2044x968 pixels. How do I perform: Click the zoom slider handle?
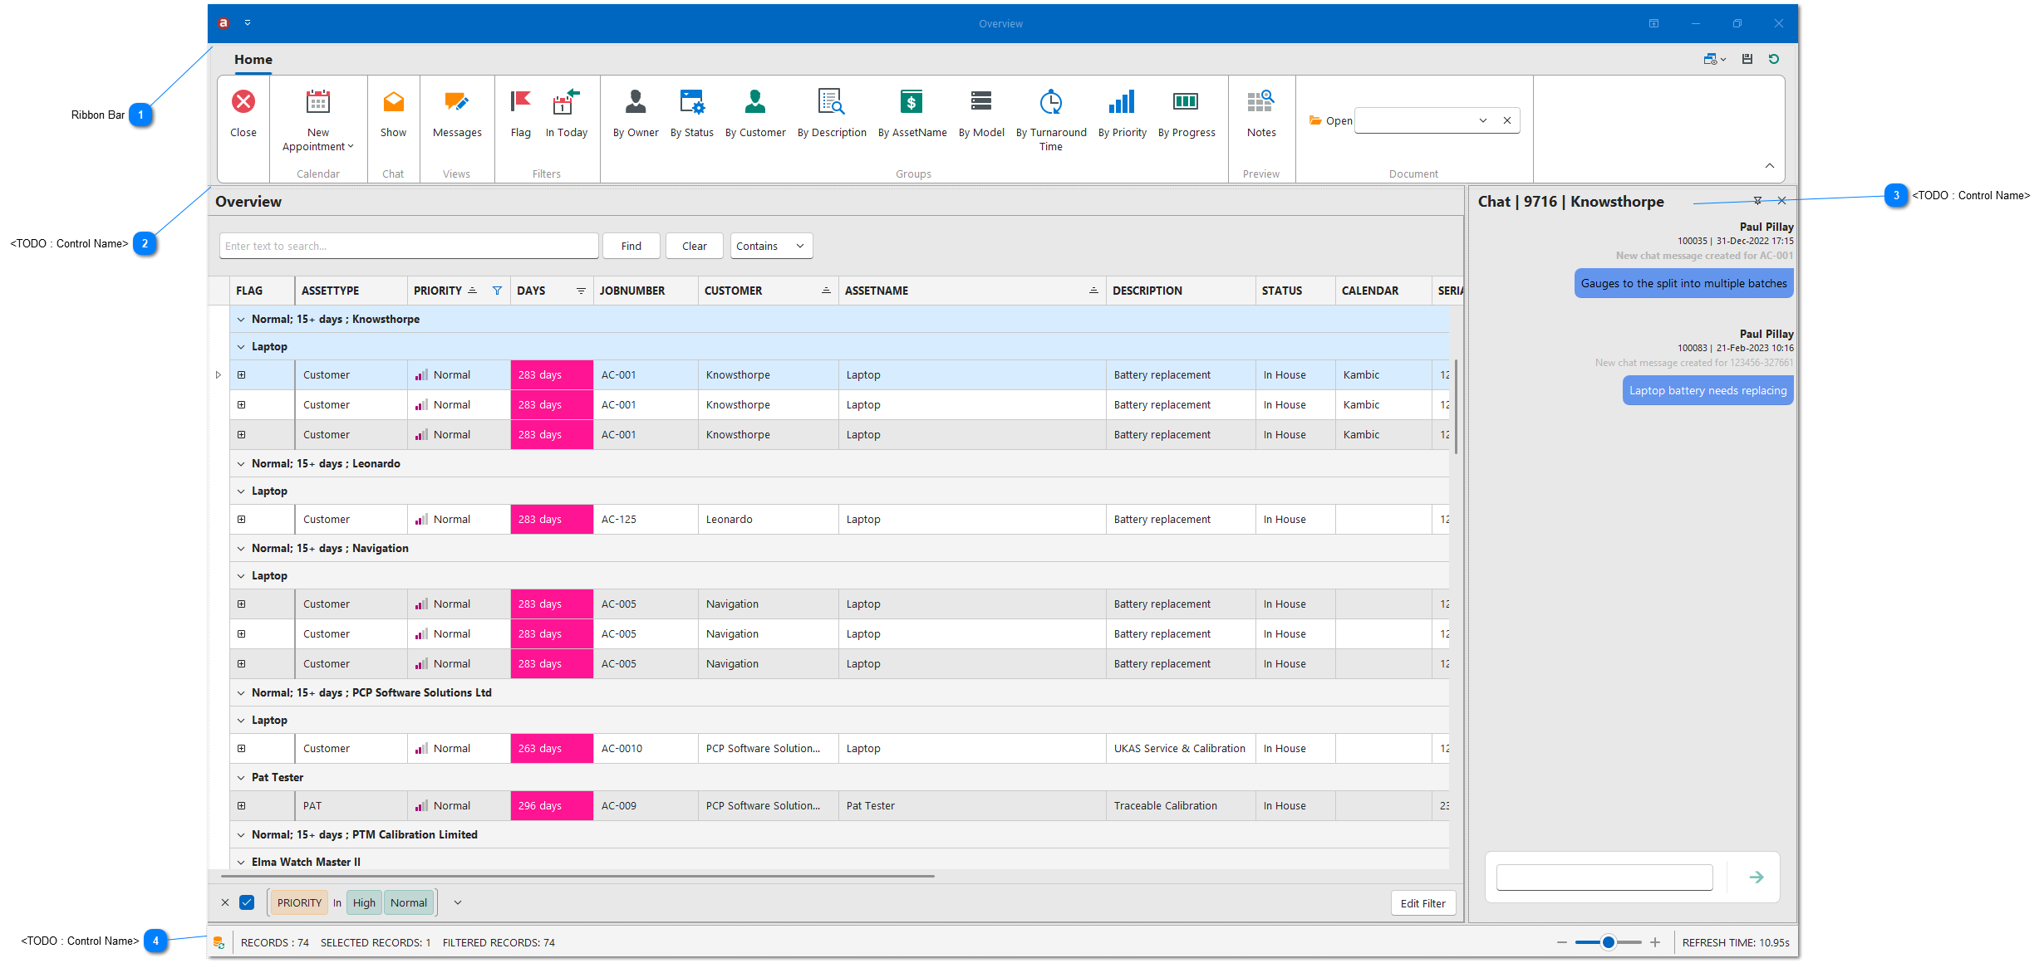[x=1609, y=942]
